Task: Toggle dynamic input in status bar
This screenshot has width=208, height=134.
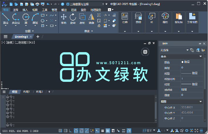Action: [x=97, y=131]
